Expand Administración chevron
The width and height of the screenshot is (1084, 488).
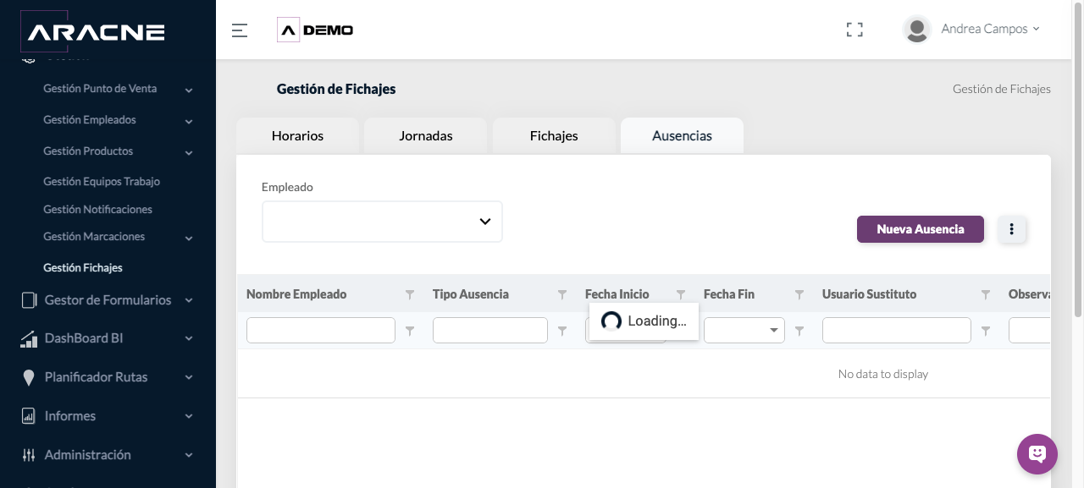189,455
